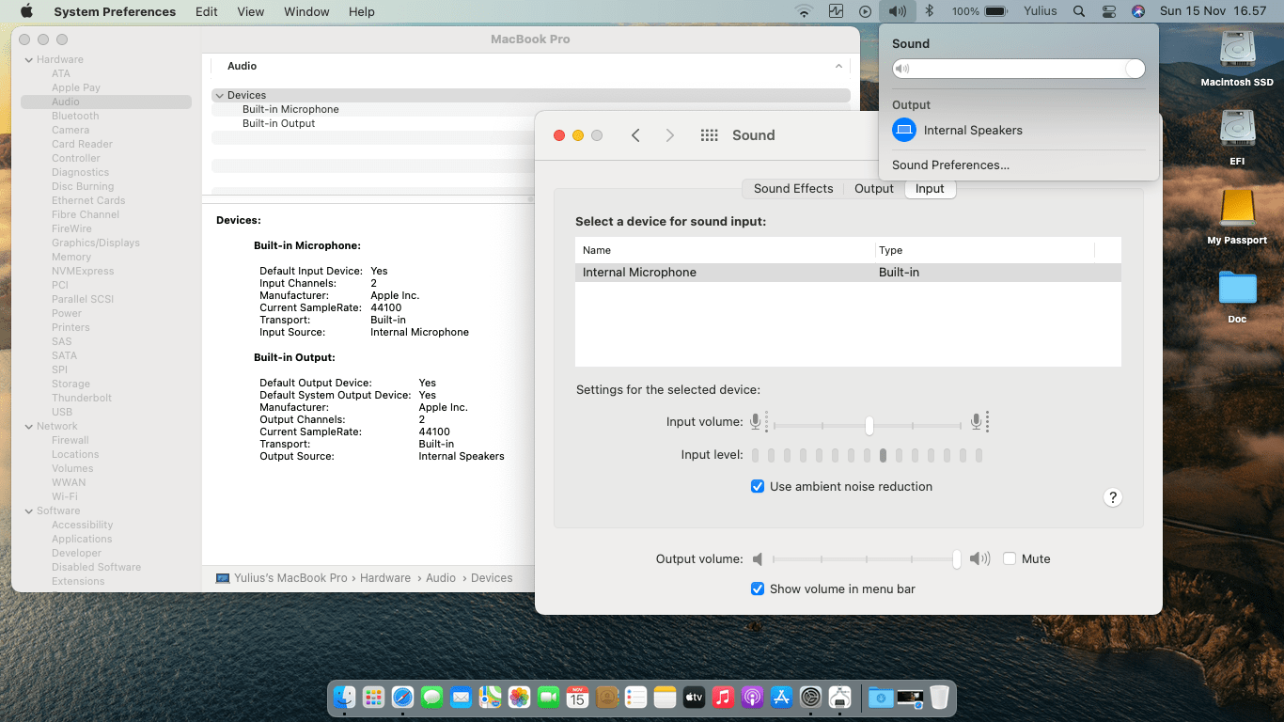
Task: Click the Input volume slider knob
Action: tap(869, 426)
